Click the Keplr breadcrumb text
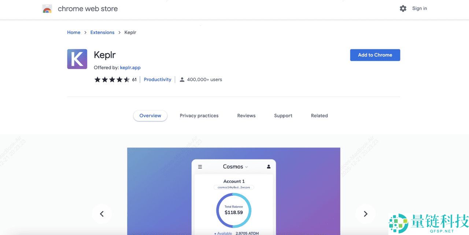469x235 pixels. pyautogui.click(x=130, y=32)
